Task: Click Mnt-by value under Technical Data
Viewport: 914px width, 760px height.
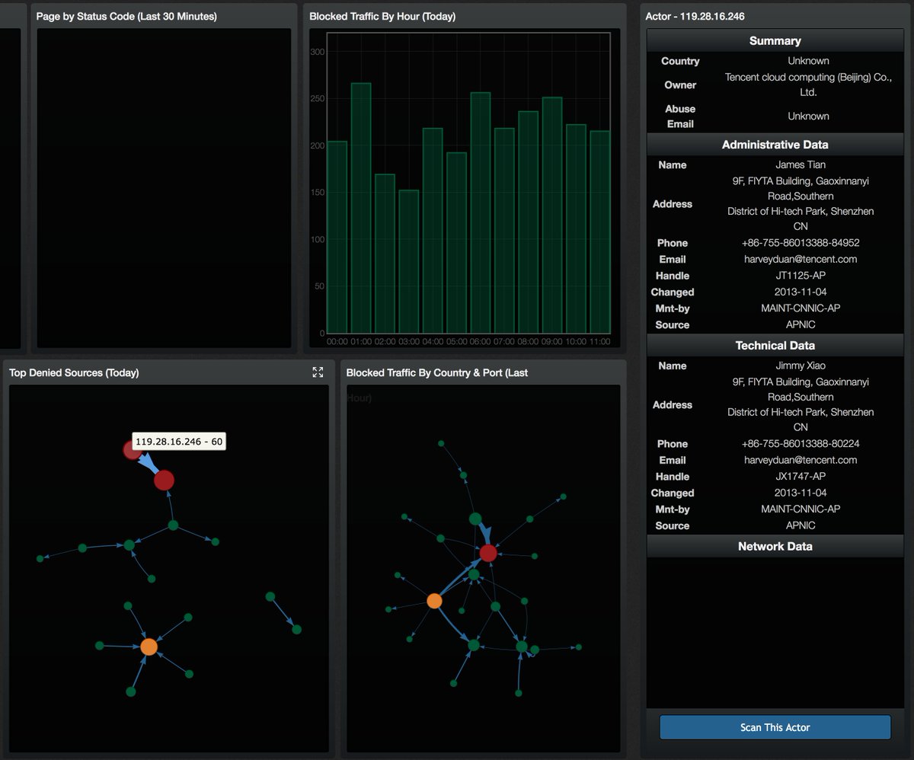Action: coord(801,509)
